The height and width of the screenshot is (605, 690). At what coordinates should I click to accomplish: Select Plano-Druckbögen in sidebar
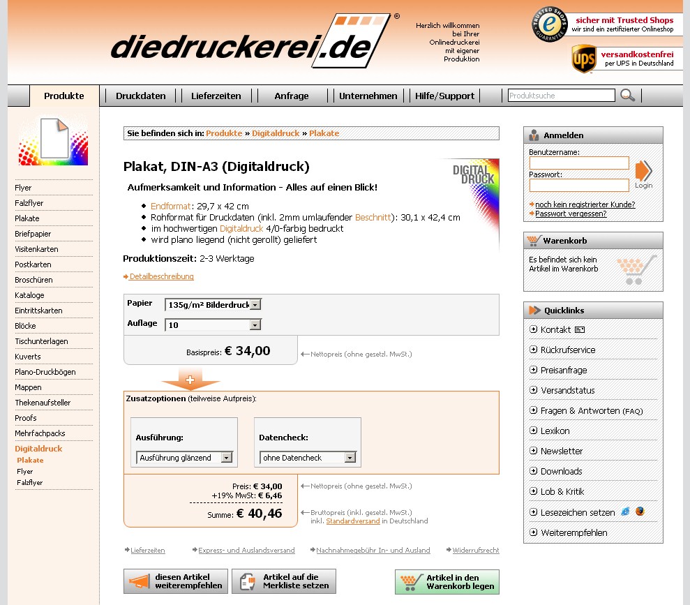tap(45, 372)
